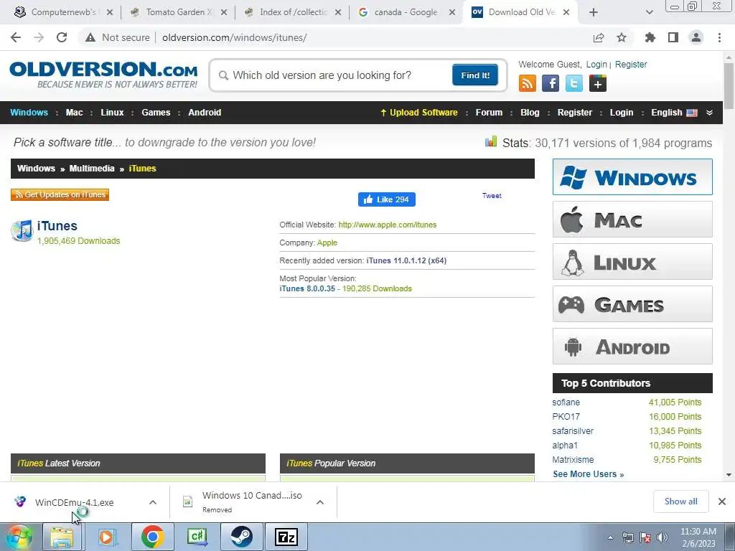Open OldVersion Facebook icon
The width and height of the screenshot is (735, 551).
click(551, 84)
